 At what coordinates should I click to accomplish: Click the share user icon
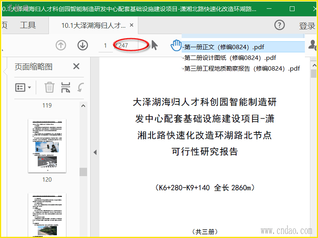(312, 45)
